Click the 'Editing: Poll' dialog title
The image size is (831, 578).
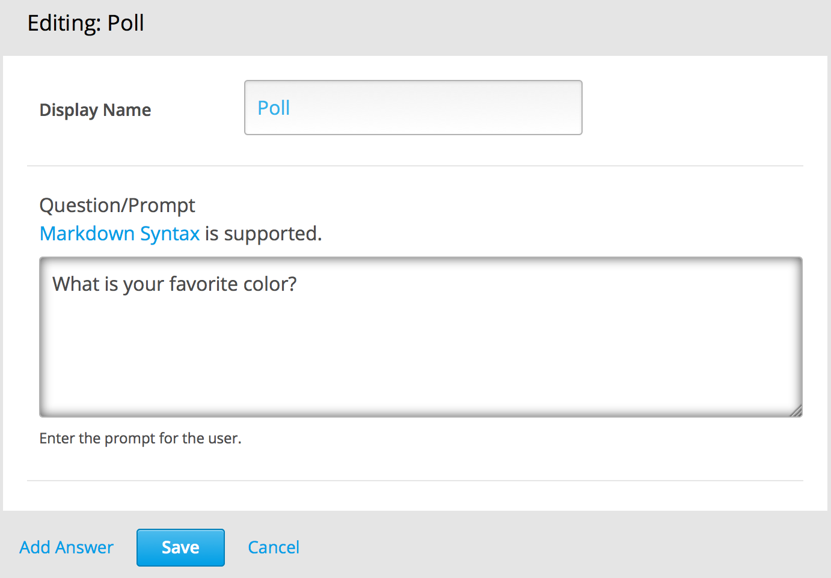click(85, 23)
